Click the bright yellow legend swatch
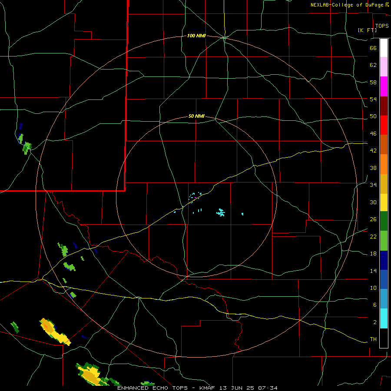The height and width of the screenshot is (391, 391). (x=384, y=202)
